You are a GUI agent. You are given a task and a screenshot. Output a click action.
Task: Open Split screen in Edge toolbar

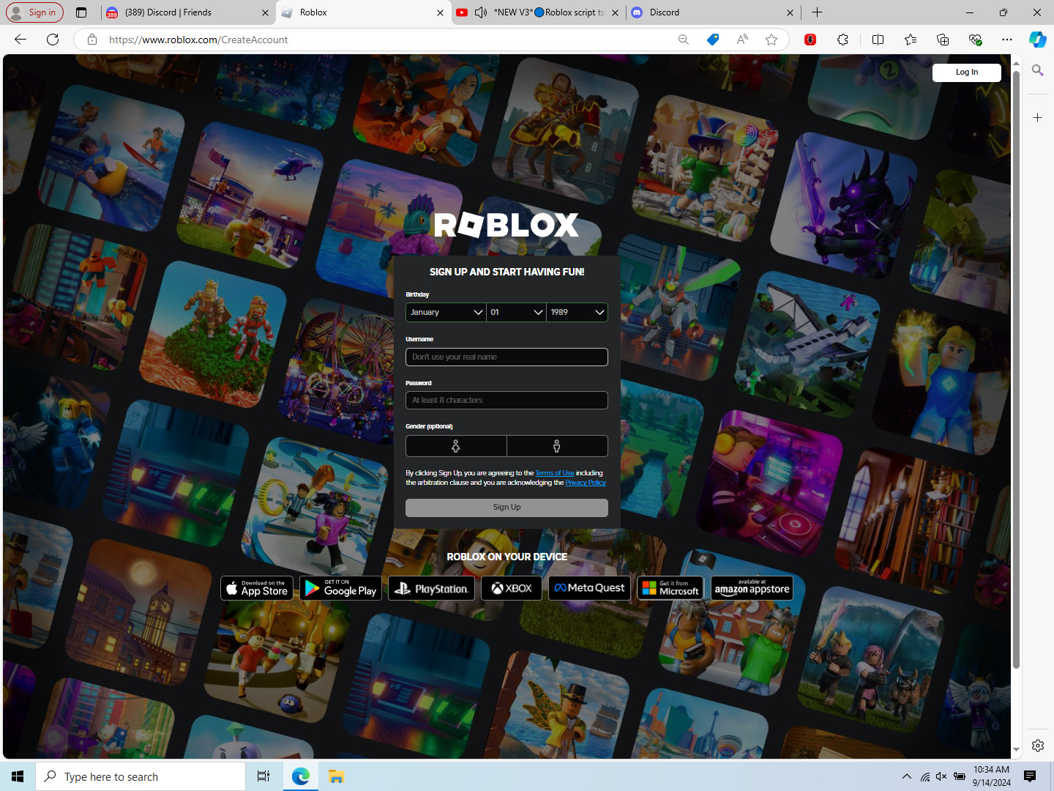tap(878, 40)
